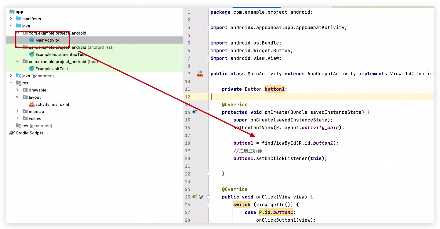Click the activity_main.xml file icon
440x229 pixels.
(x=31, y=104)
